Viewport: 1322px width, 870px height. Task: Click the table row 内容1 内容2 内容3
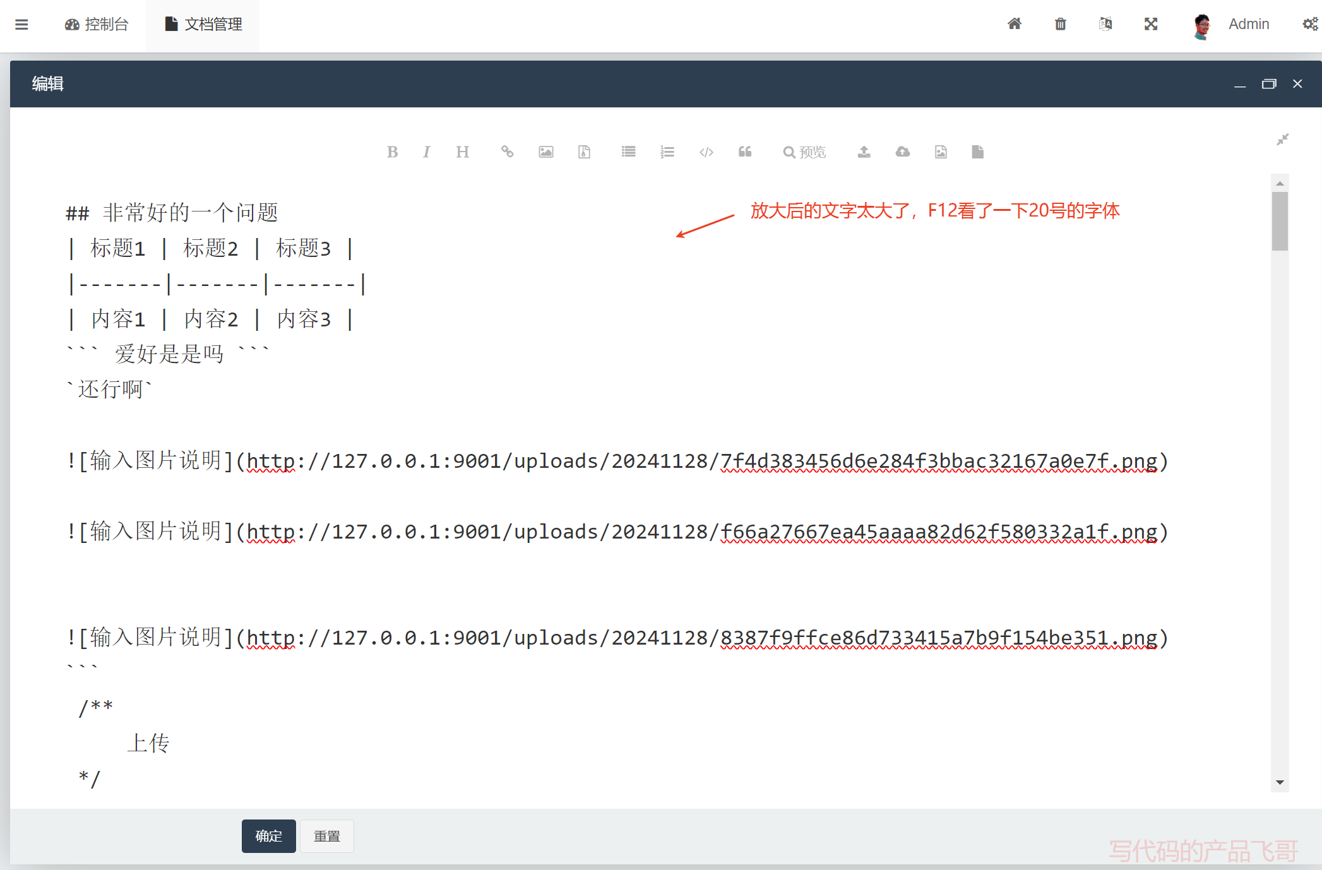click(x=210, y=319)
